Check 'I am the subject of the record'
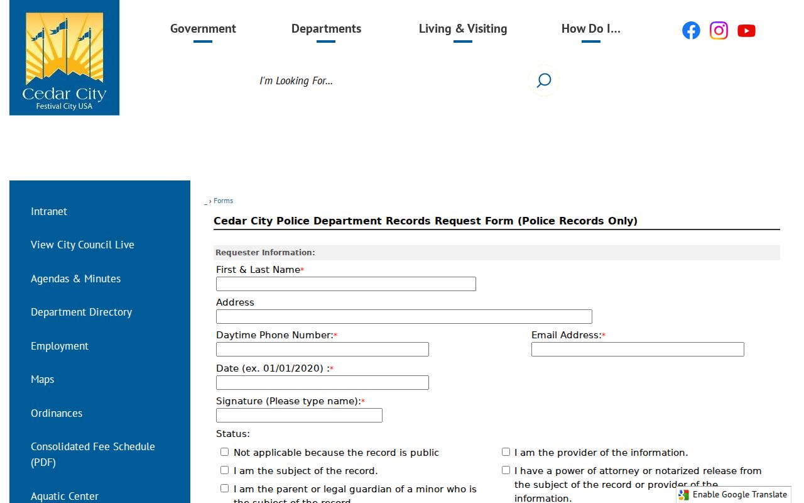Viewport: 804px width, 503px height. tap(224, 470)
